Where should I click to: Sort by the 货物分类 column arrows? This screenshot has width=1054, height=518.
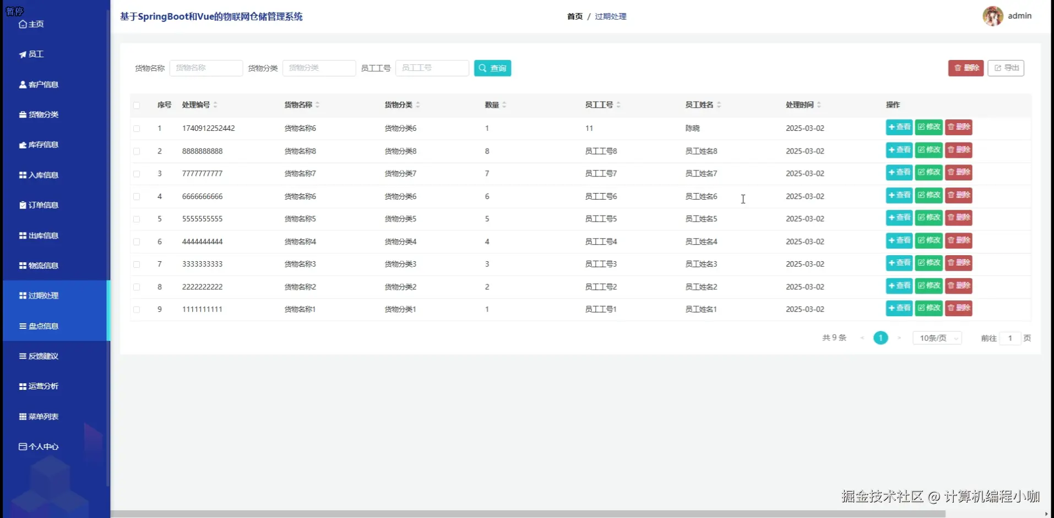click(x=418, y=105)
